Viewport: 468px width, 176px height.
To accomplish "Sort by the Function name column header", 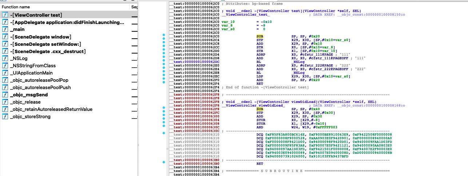I will click(16, 7).
